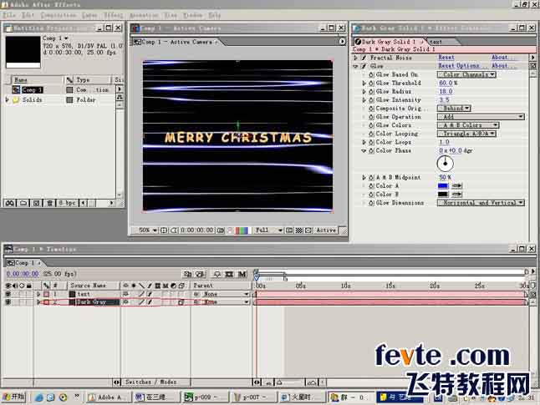The image size is (540, 405).
Task: Toggle effect switch on text layer
Action: point(150,294)
